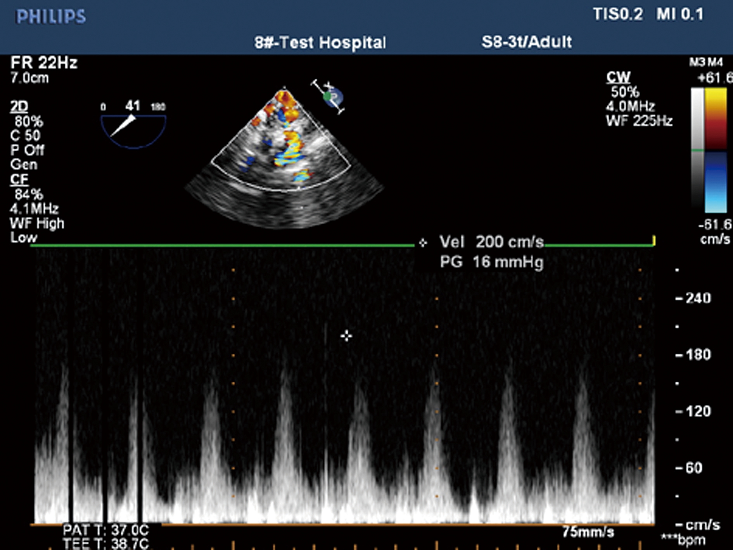
Task: Click the +61.6 color scale upper limit
Action: 715,78
